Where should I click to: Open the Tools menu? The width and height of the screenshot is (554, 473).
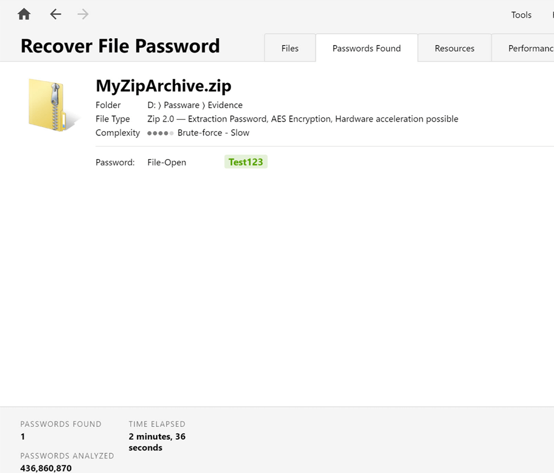(x=521, y=15)
